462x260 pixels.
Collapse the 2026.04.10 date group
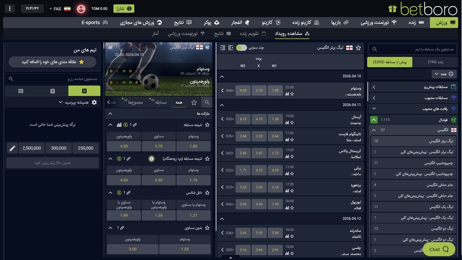click(222, 77)
